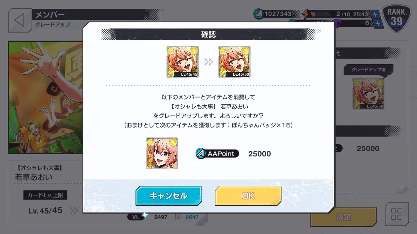Open the RANK 39 badge
Image resolution: width=417 pixels, height=234 pixels.
[396, 19]
